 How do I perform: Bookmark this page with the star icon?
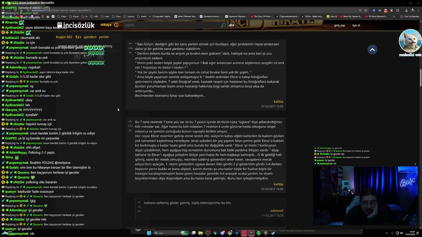point(366,11)
